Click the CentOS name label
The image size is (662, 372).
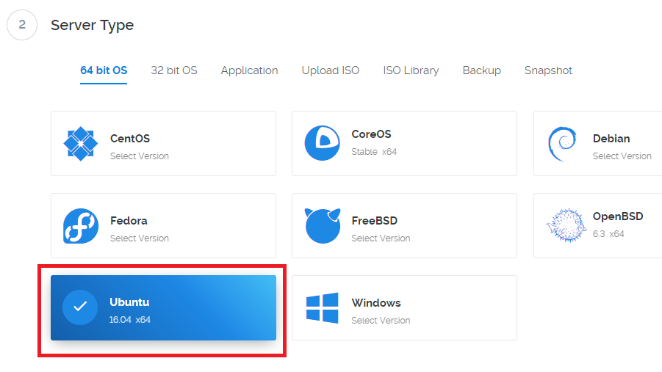[130, 139]
